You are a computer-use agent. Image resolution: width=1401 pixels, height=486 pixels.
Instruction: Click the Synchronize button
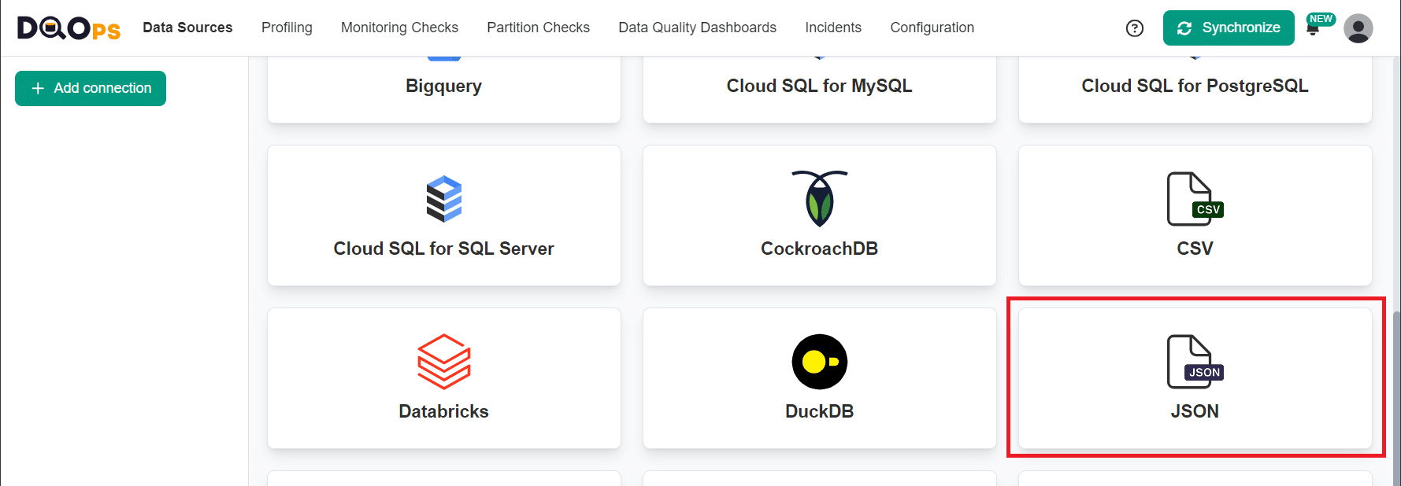coord(1229,28)
